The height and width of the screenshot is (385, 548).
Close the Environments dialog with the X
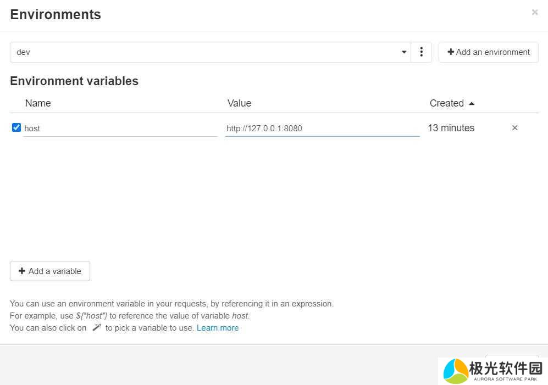[x=534, y=12]
